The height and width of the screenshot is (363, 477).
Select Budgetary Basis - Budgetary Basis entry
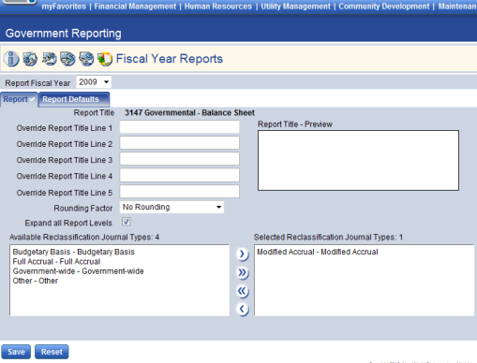[x=74, y=252]
